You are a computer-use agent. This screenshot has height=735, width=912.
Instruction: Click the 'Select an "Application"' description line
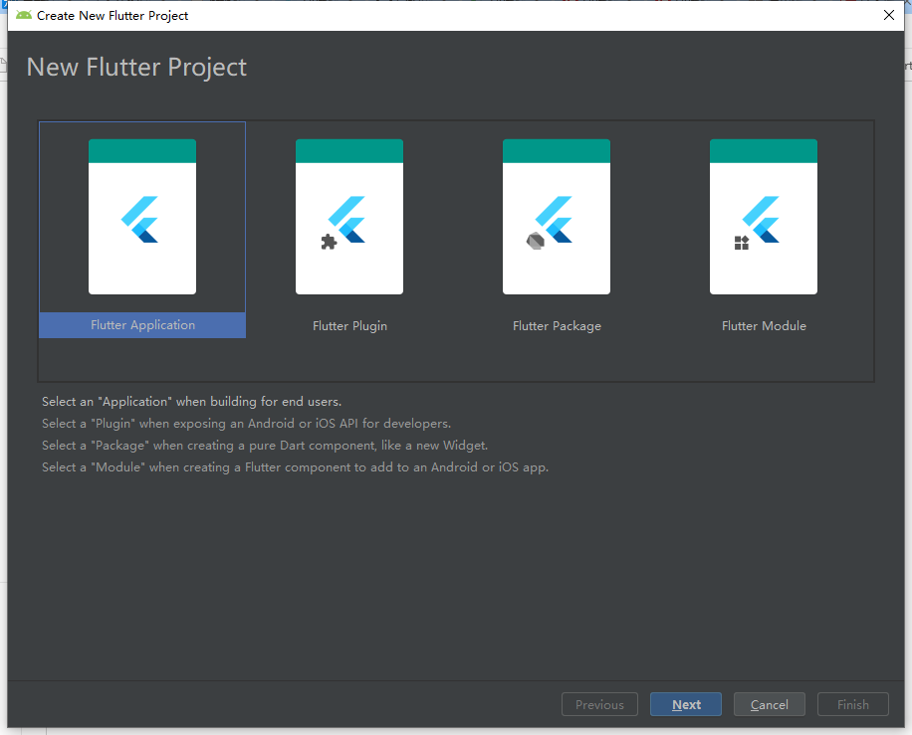coord(191,402)
